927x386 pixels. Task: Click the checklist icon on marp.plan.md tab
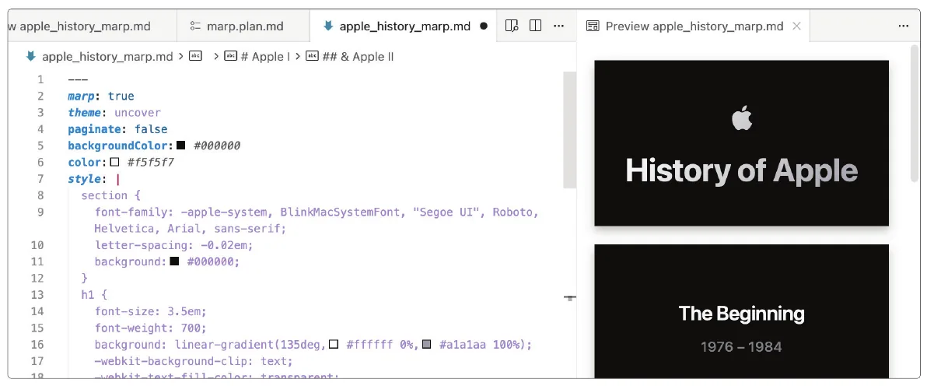coord(196,26)
